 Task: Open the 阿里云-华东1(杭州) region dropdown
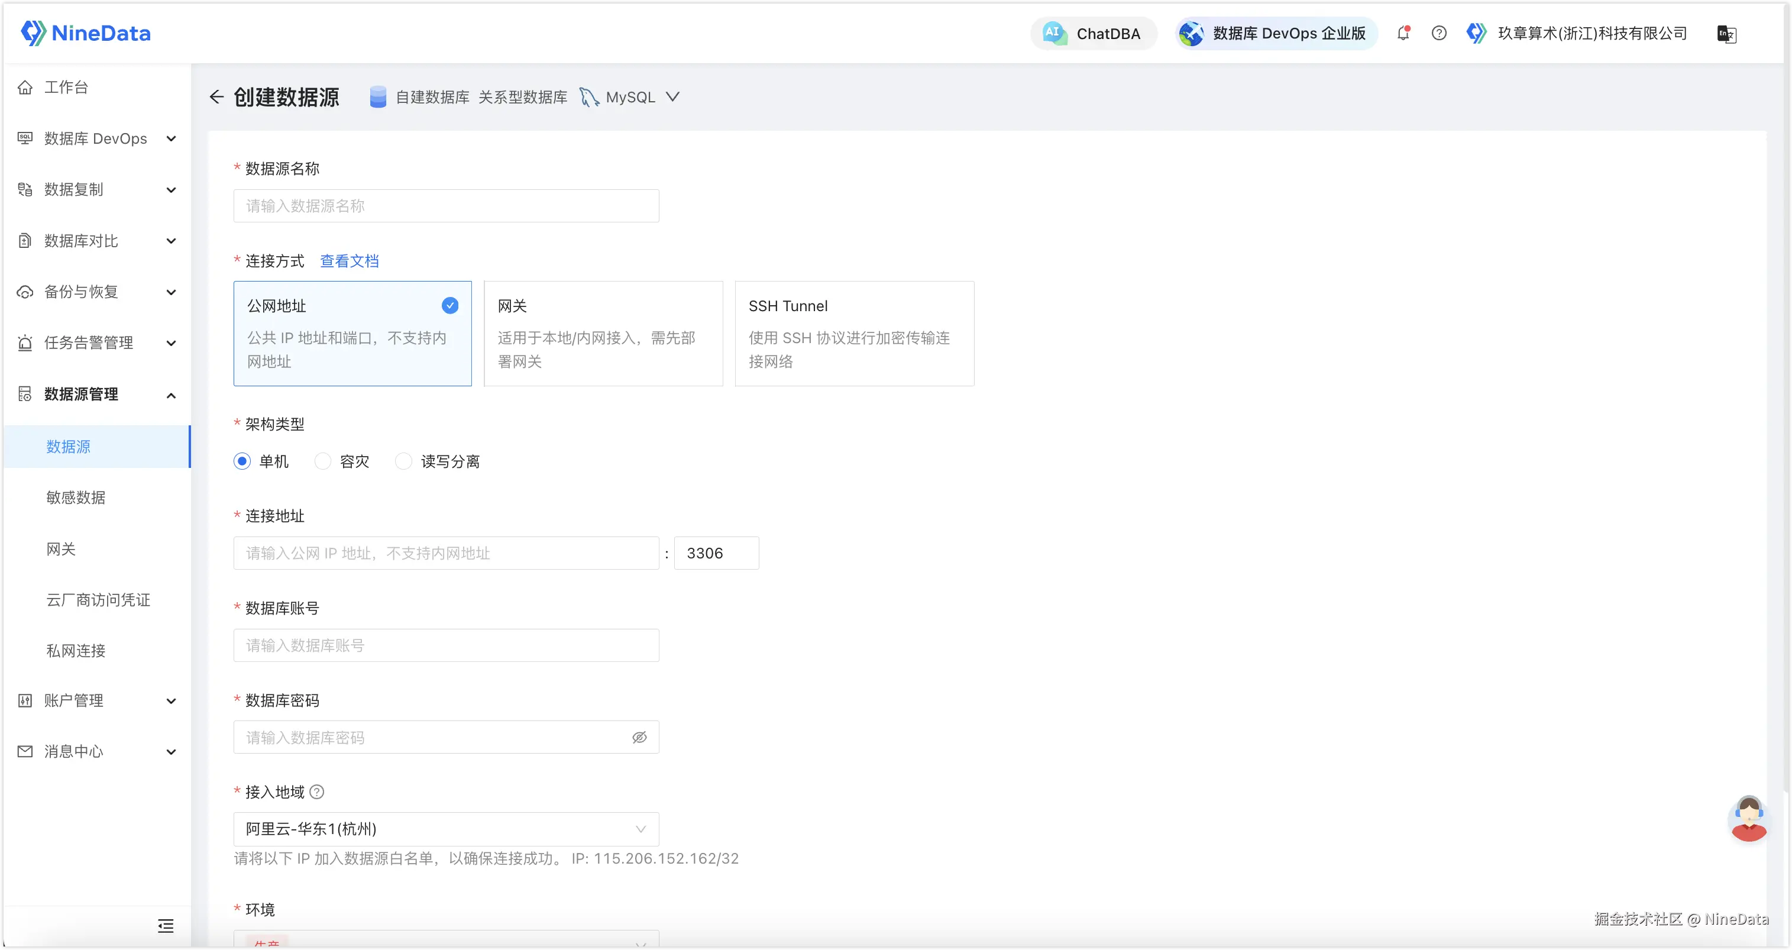(446, 829)
